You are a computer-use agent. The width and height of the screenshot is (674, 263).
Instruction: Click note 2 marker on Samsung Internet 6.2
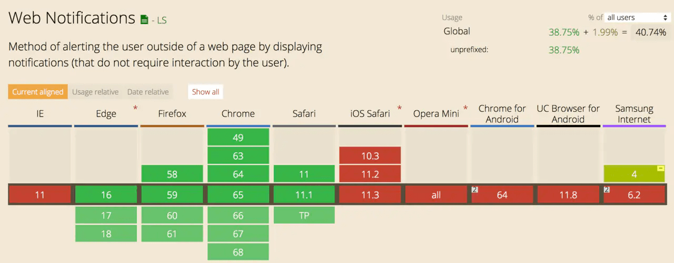(x=607, y=190)
